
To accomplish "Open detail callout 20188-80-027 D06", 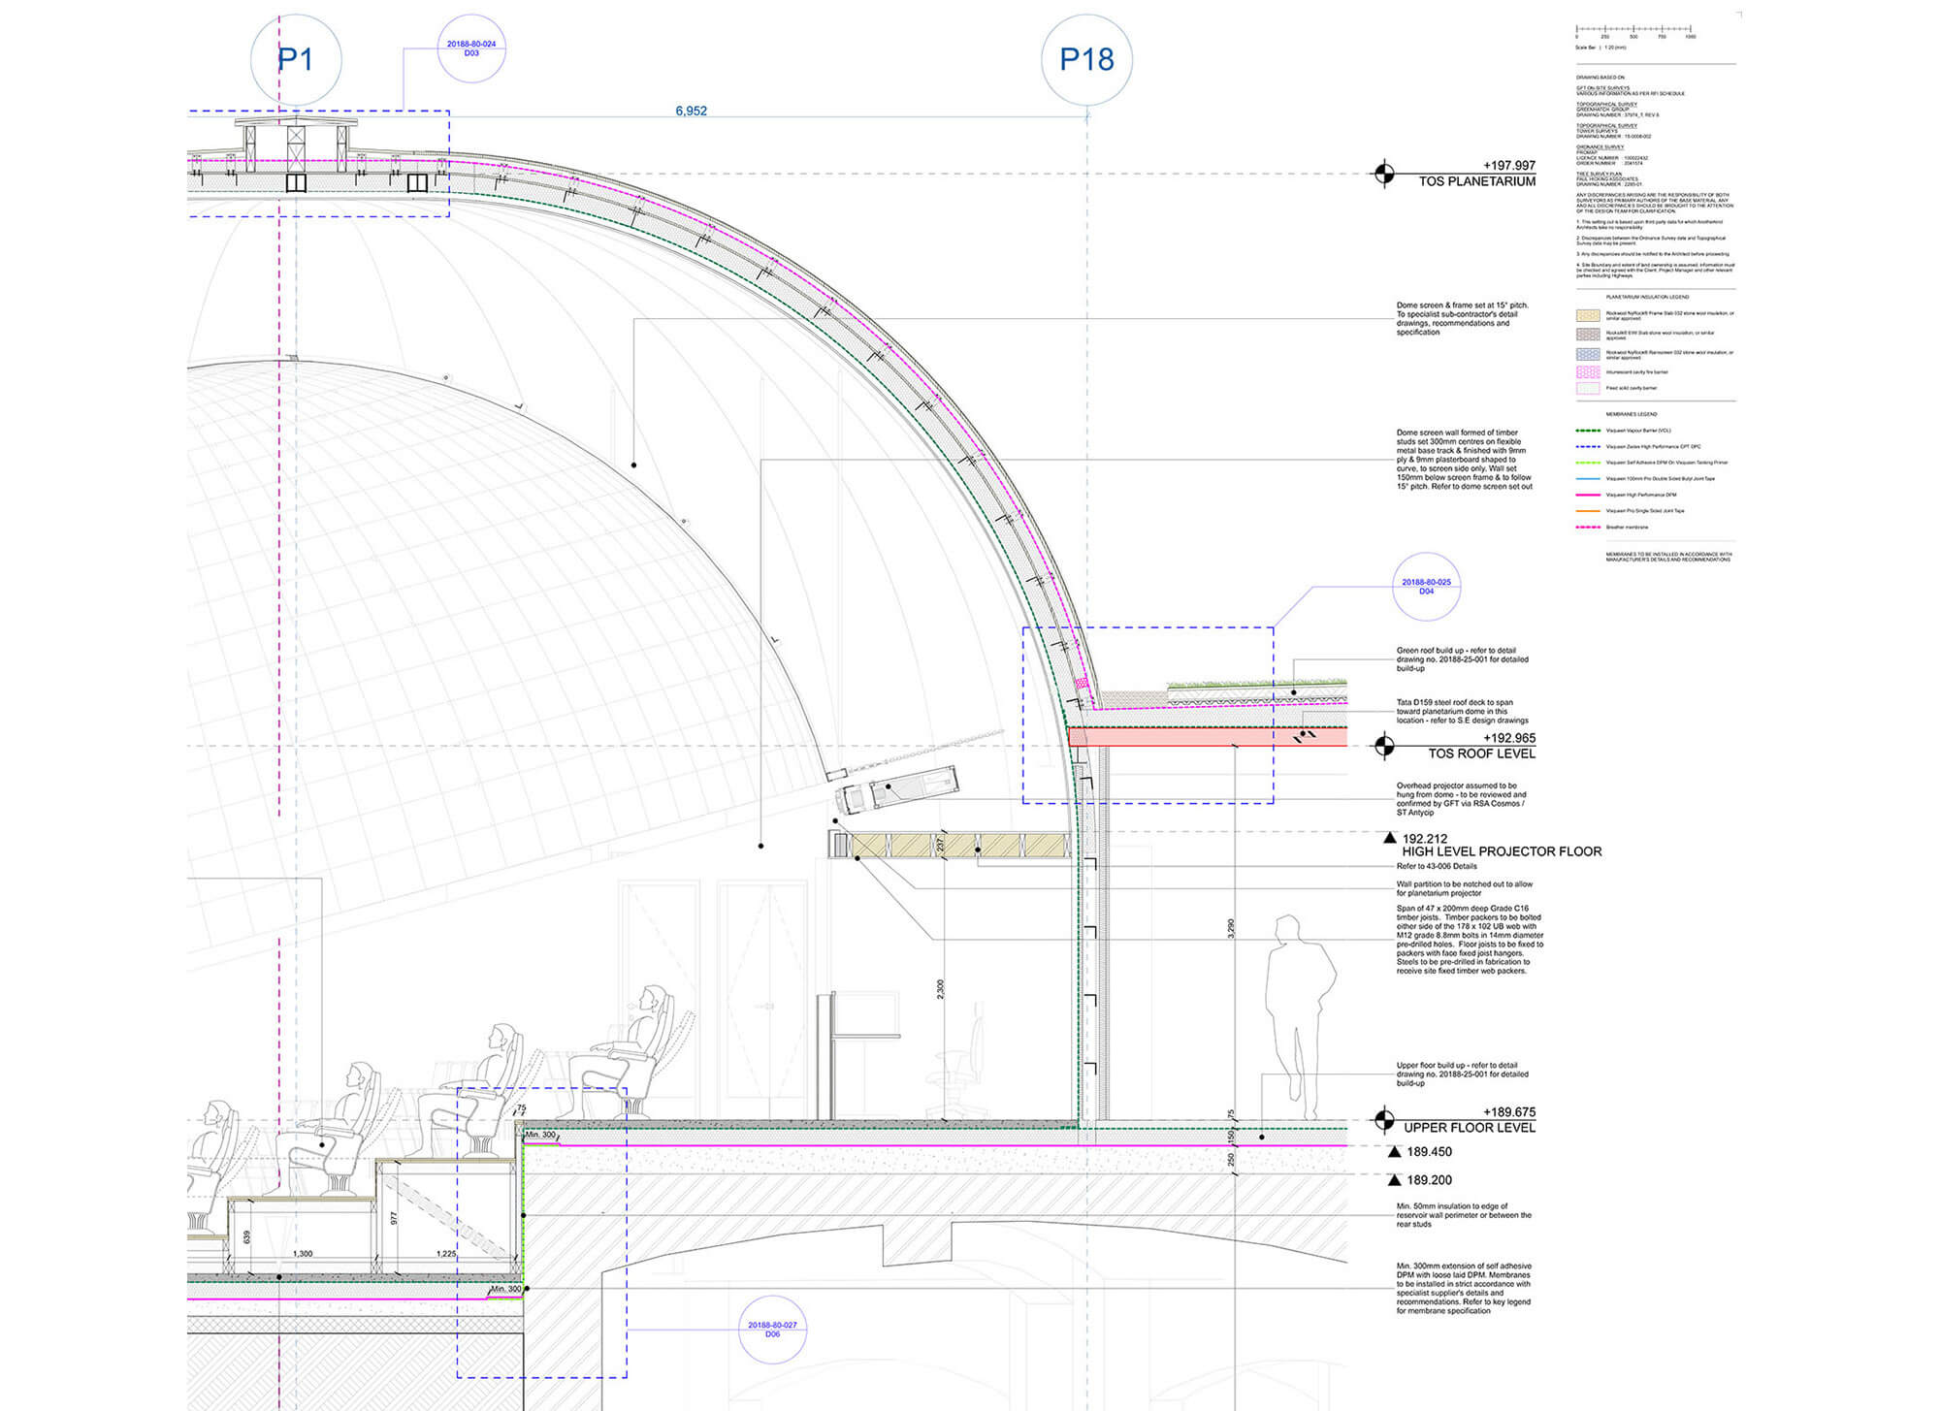I will [772, 1330].
